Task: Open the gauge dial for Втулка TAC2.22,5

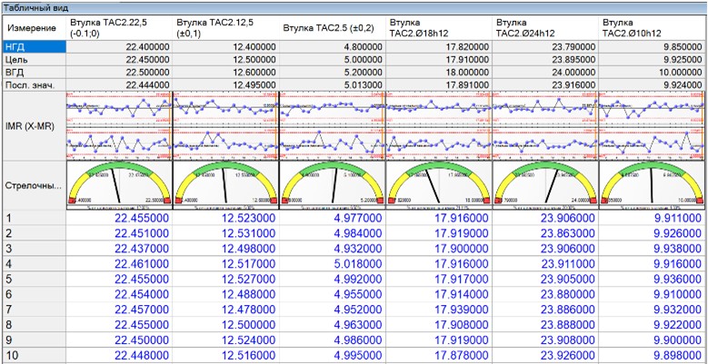Action: (x=119, y=184)
